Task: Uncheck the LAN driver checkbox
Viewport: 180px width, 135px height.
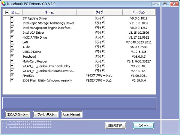Action: [12, 42]
